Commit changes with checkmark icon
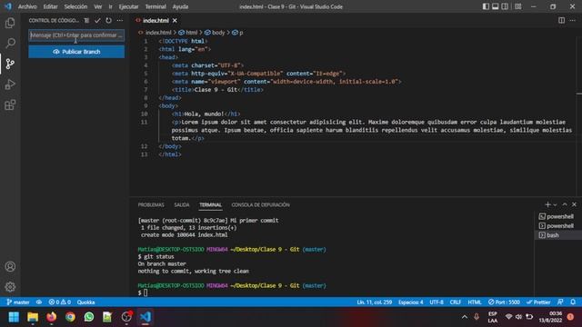The height and width of the screenshot is (327, 582). [x=97, y=20]
